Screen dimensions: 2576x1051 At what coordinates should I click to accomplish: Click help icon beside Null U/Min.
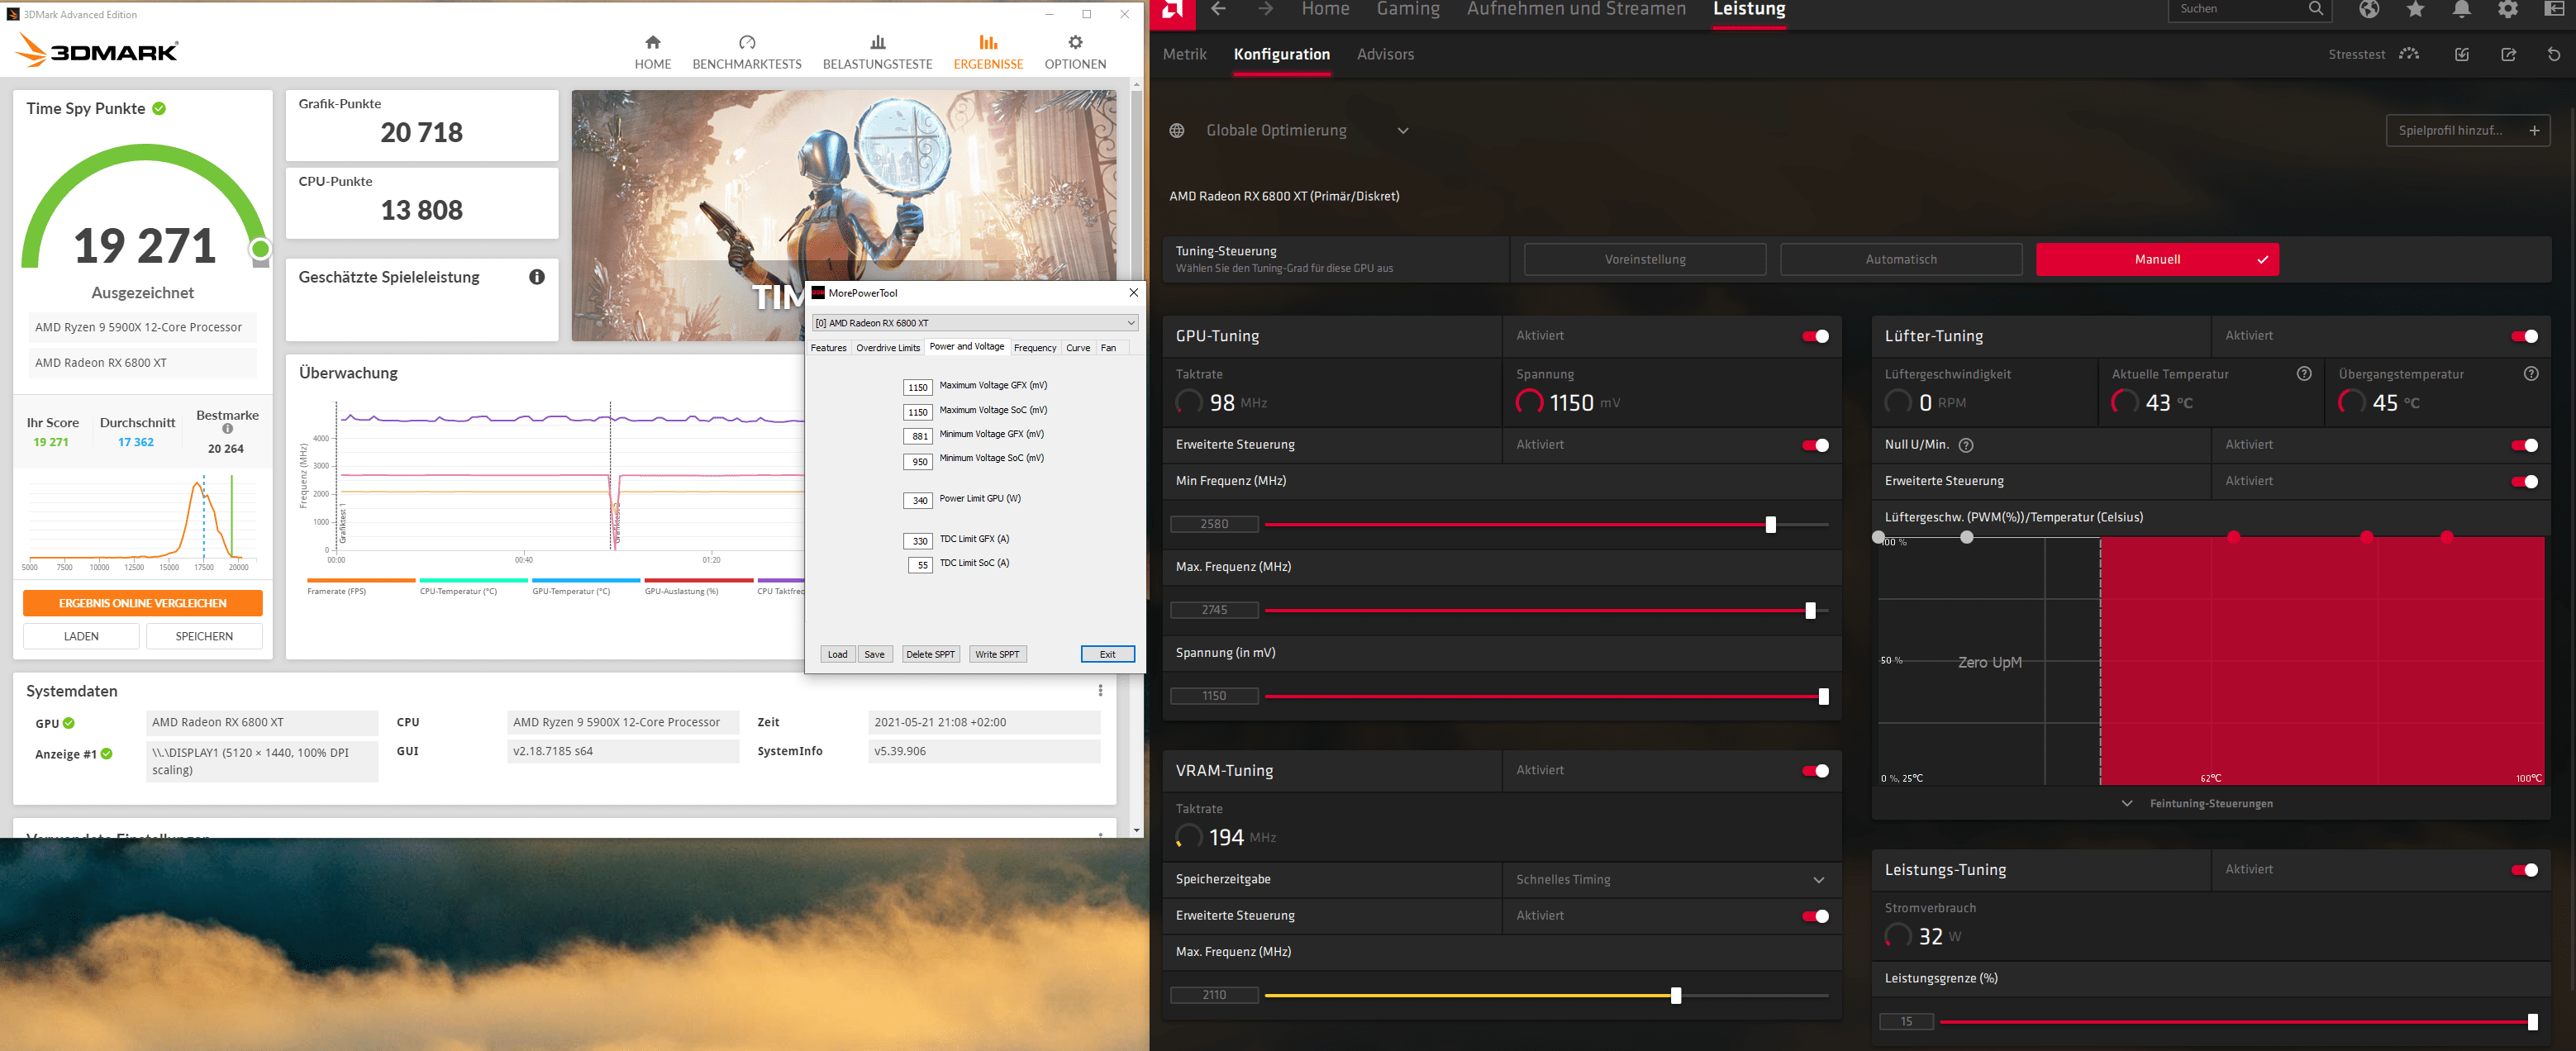(1966, 445)
